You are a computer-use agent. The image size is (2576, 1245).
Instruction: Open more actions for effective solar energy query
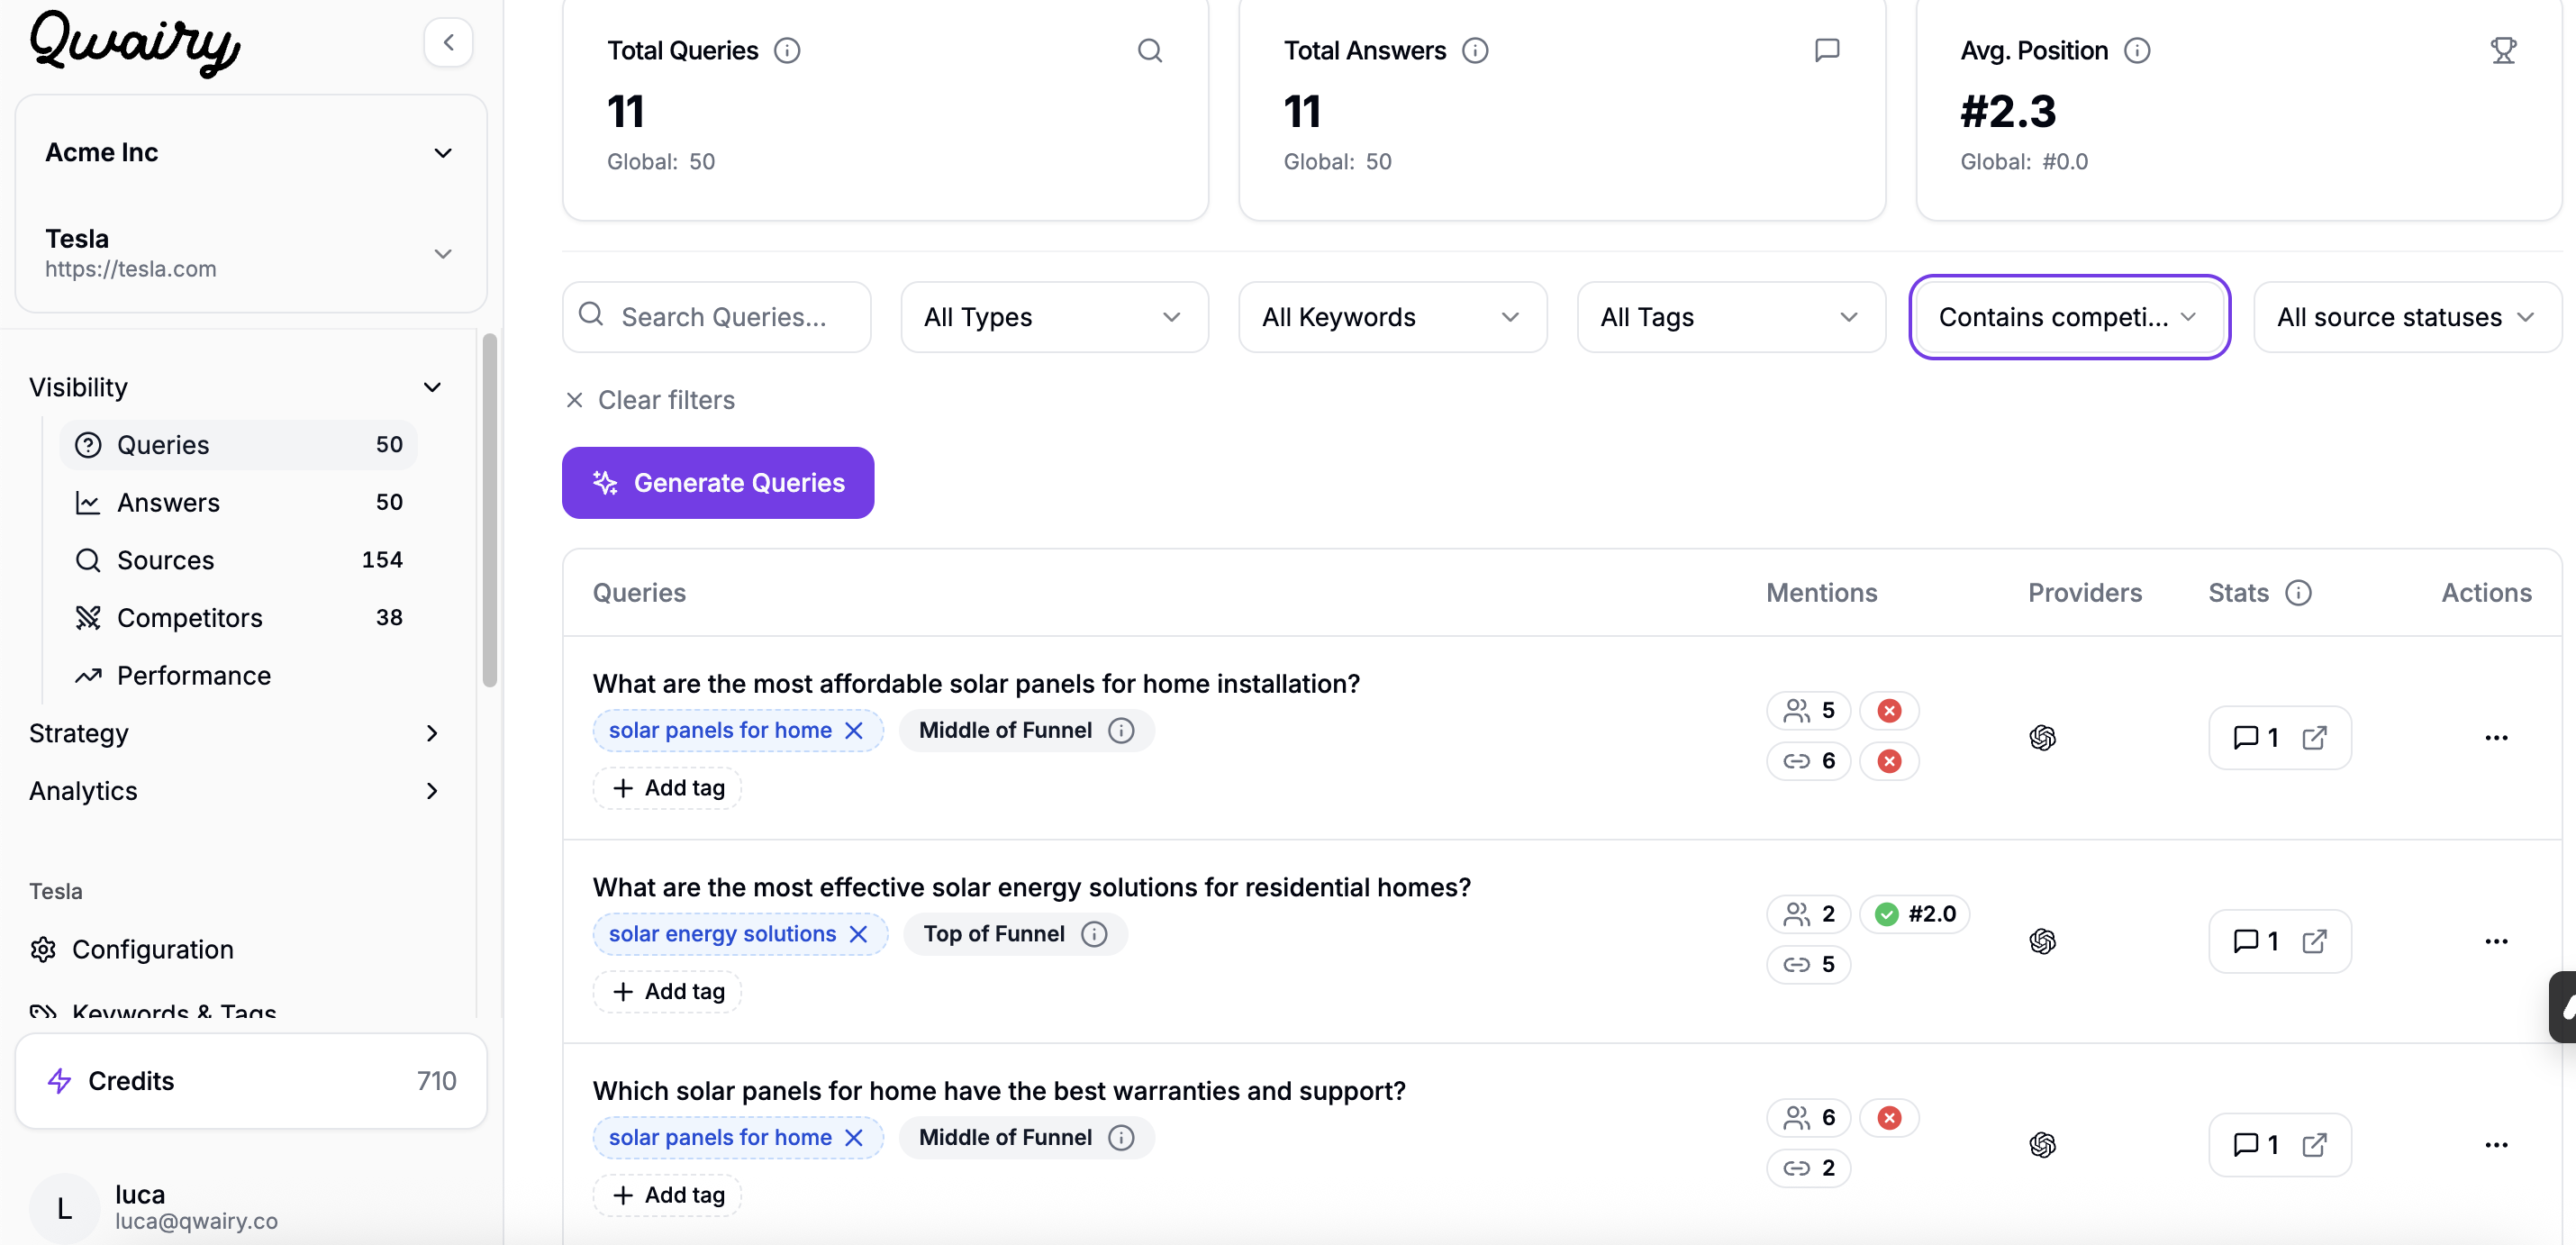pos(2496,941)
